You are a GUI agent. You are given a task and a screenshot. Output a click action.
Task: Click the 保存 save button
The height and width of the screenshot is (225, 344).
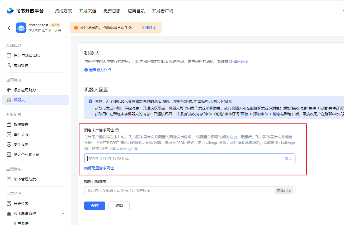pyautogui.click(x=95, y=206)
